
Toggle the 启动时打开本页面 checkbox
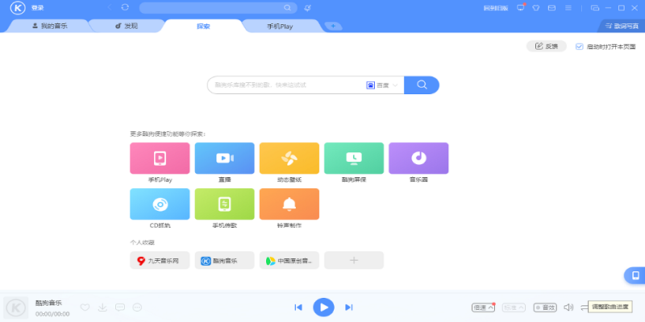pos(579,47)
